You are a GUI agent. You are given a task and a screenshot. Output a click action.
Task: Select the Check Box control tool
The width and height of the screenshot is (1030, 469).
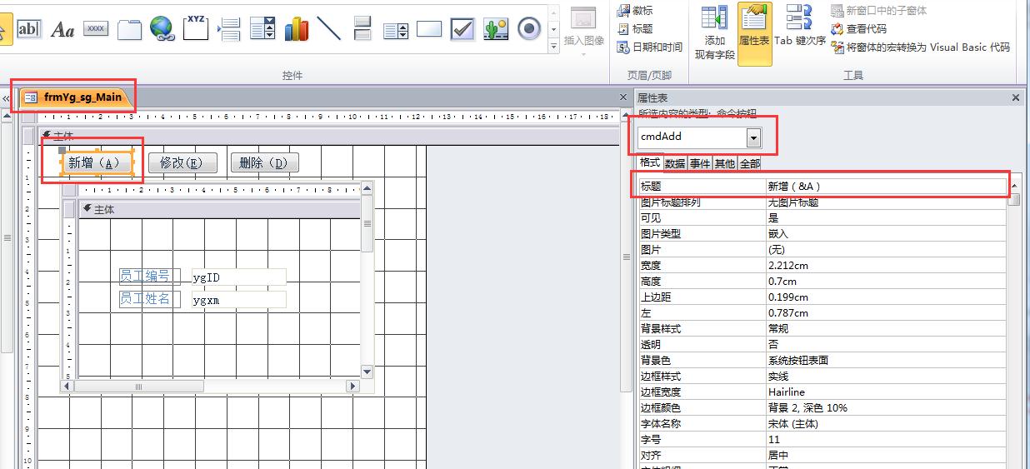(x=462, y=29)
